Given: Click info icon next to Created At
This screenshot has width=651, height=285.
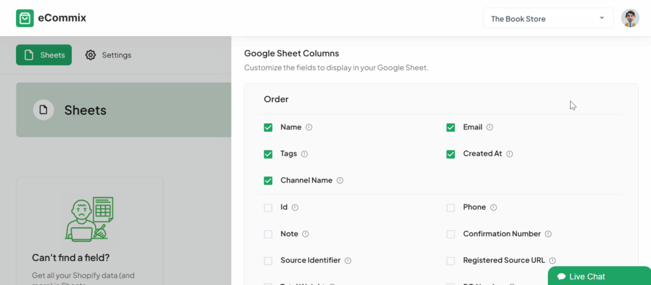Looking at the screenshot, I should [509, 154].
